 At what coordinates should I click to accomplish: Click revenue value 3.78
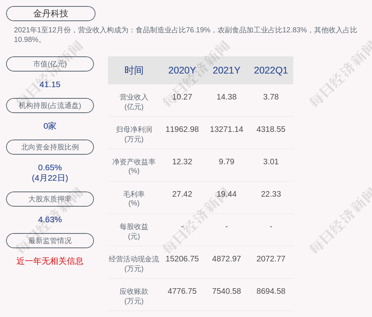(271, 97)
